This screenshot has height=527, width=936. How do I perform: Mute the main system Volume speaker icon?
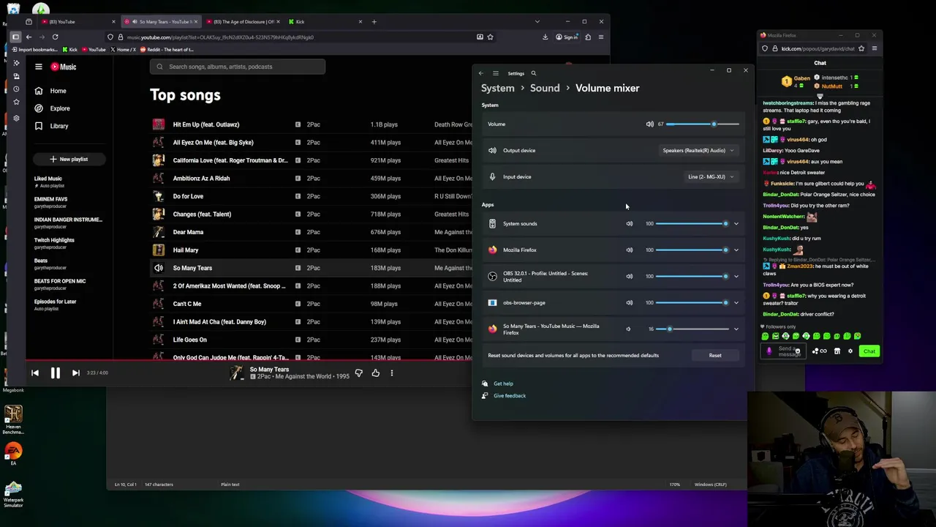point(649,124)
